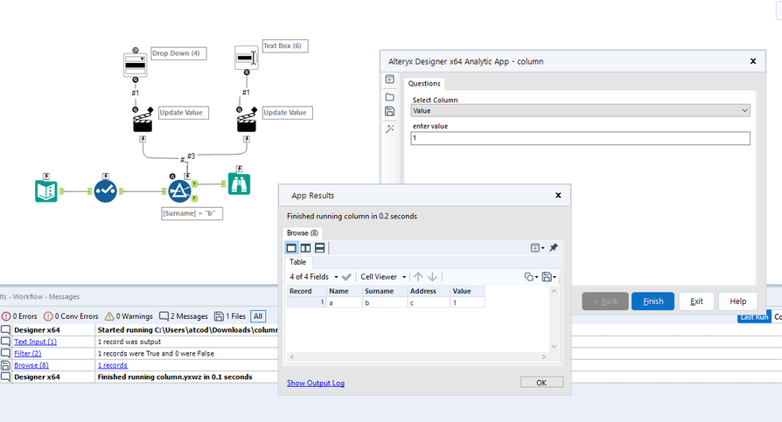Click the Name column header
This screenshot has width=782, height=422.
344,291
